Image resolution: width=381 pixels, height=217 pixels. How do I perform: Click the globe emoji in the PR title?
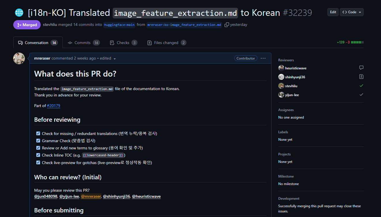(x=19, y=13)
